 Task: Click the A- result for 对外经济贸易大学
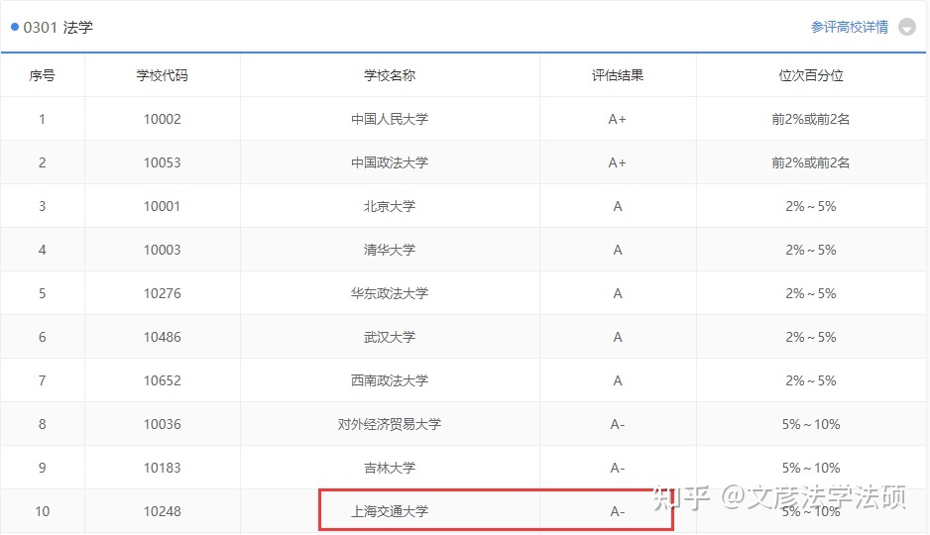618,424
